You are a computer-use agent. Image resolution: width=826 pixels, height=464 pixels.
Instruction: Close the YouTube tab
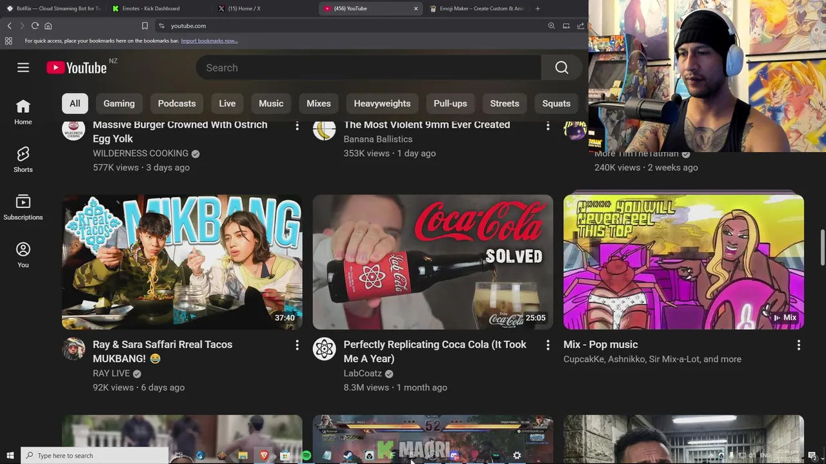click(416, 8)
